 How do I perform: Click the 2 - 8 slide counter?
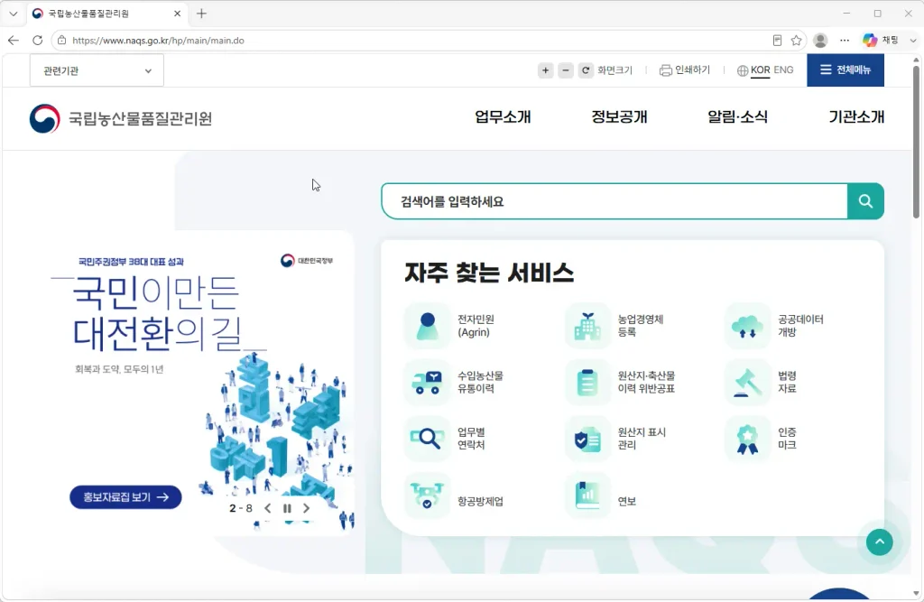pyautogui.click(x=240, y=508)
